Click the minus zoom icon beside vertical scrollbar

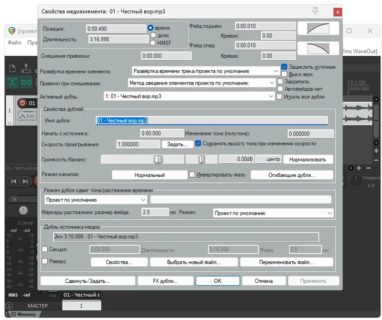coord(376,160)
